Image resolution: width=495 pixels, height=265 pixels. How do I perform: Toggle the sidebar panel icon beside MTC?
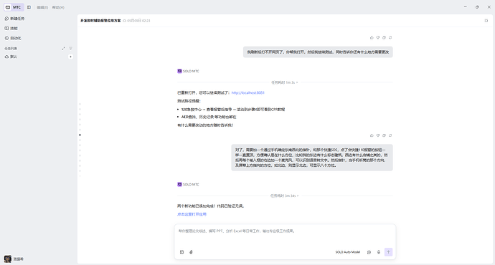tap(29, 7)
